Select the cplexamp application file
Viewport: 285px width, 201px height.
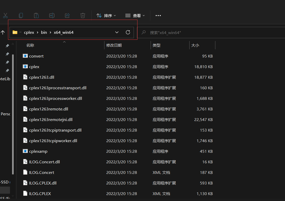tap(118, 151)
